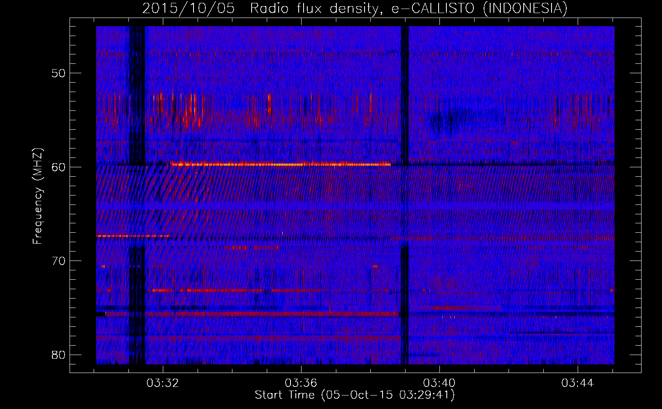The width and height of the screenshot is (662, 409).
Task: Click the 03:44 time tick label
Action: [578, 383]
